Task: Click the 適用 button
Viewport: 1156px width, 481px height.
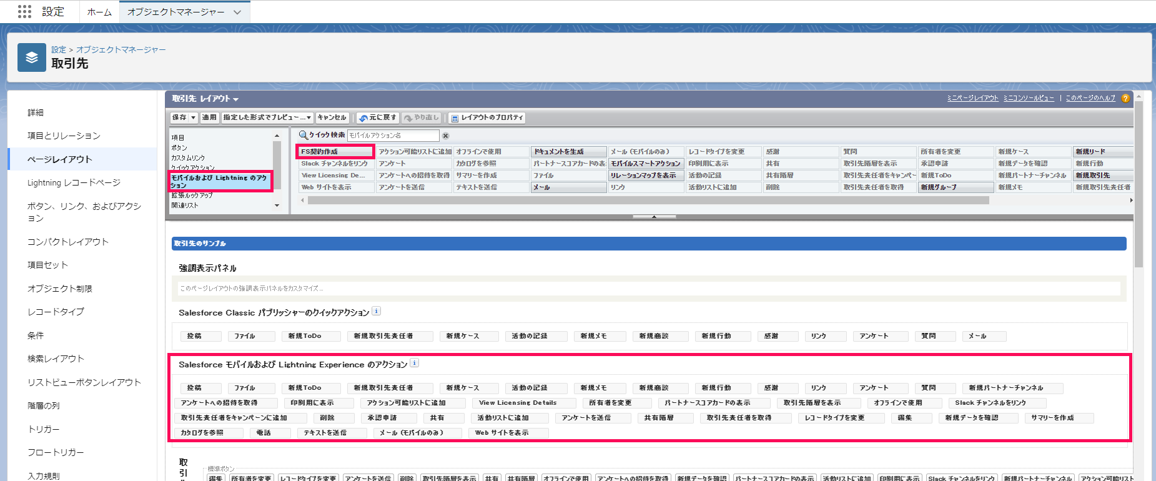Action: pyautogui.click(x=209, y=117)
